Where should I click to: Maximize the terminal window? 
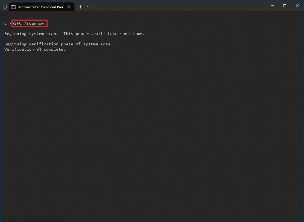pyautogui.click(x=285, y=6)
